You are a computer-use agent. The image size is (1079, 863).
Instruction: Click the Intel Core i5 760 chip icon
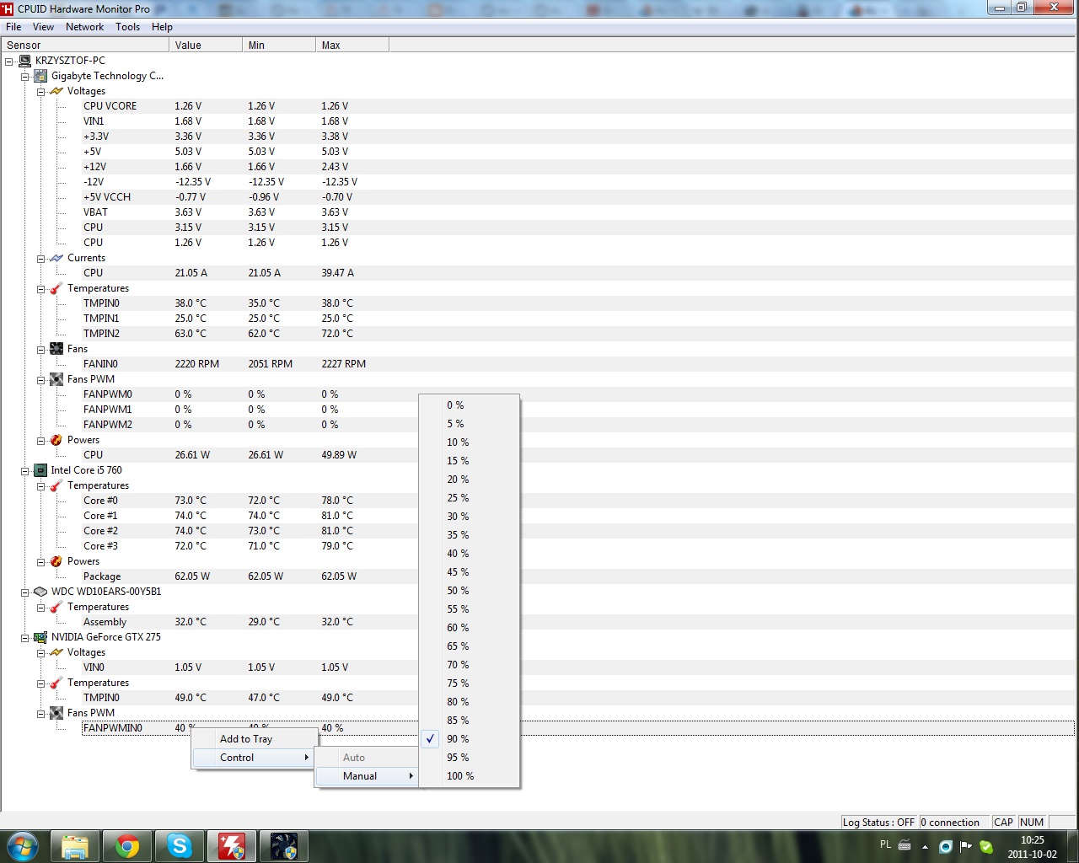pyautogui.click(x=40, y=470)
